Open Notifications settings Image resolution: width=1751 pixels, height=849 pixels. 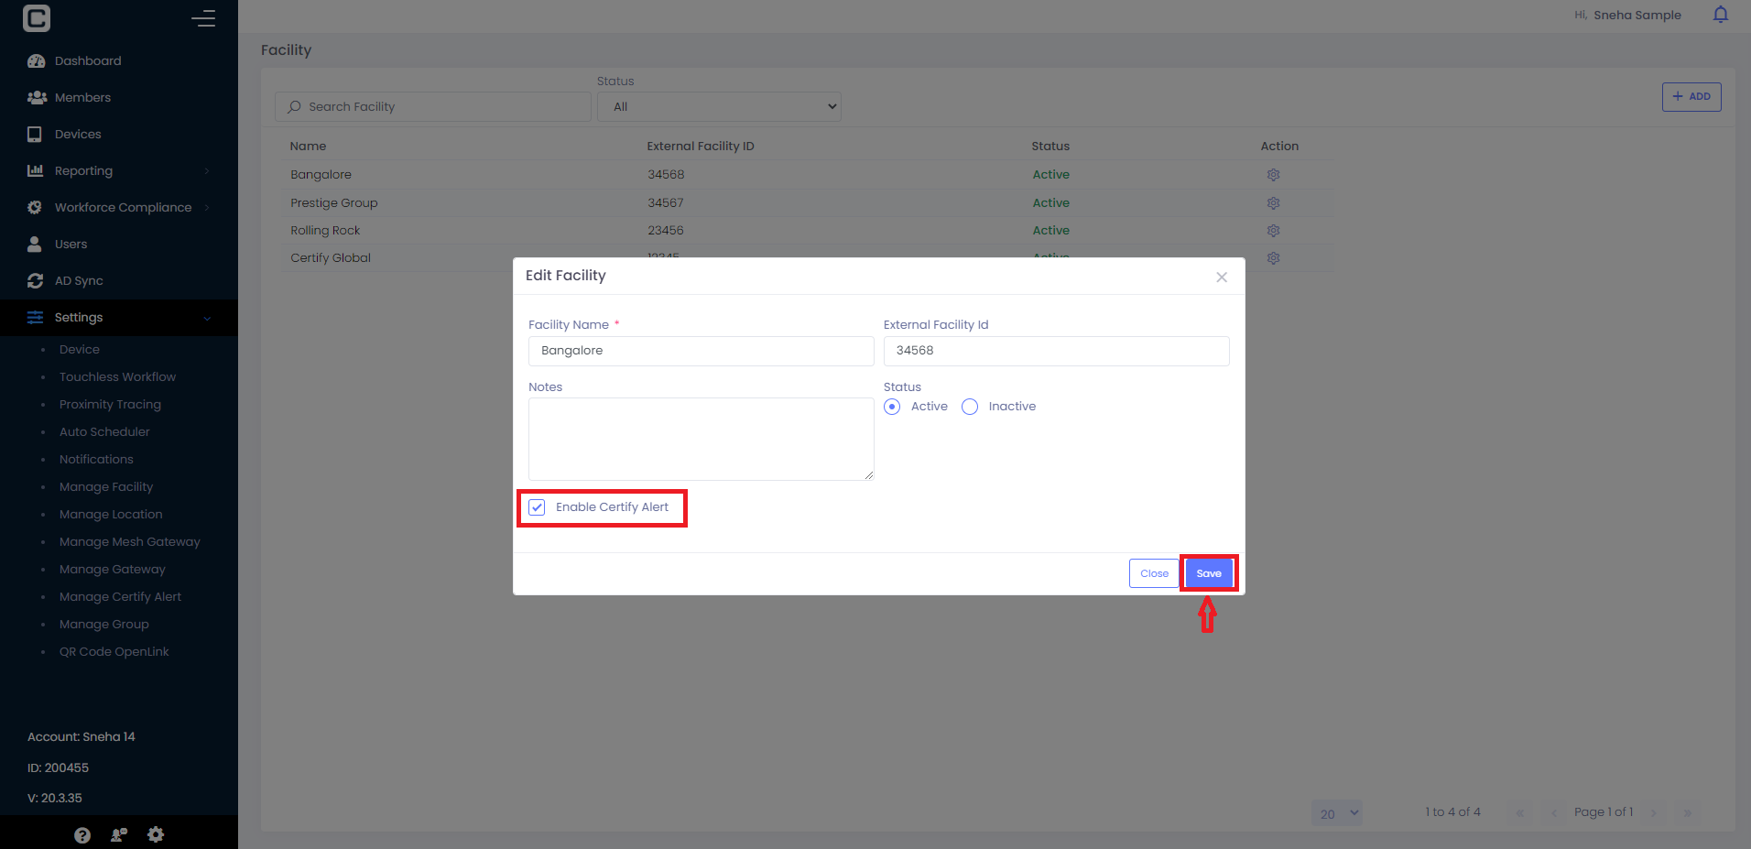(x=96, y=459)
